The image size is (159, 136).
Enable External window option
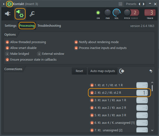pos(39,54)
